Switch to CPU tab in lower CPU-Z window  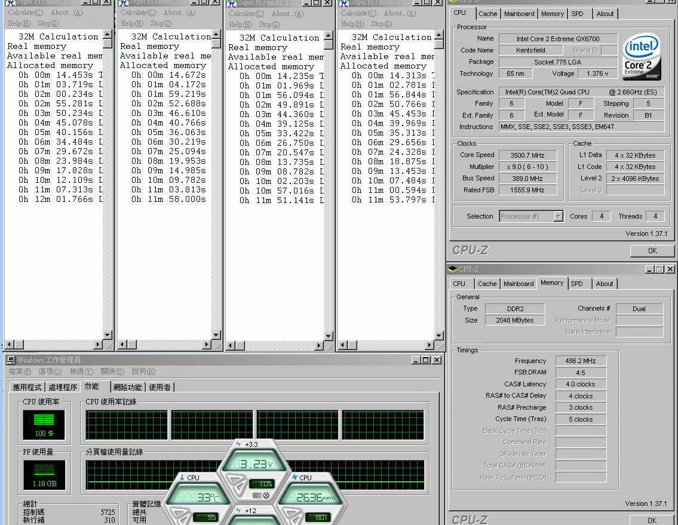coord(459,284)
